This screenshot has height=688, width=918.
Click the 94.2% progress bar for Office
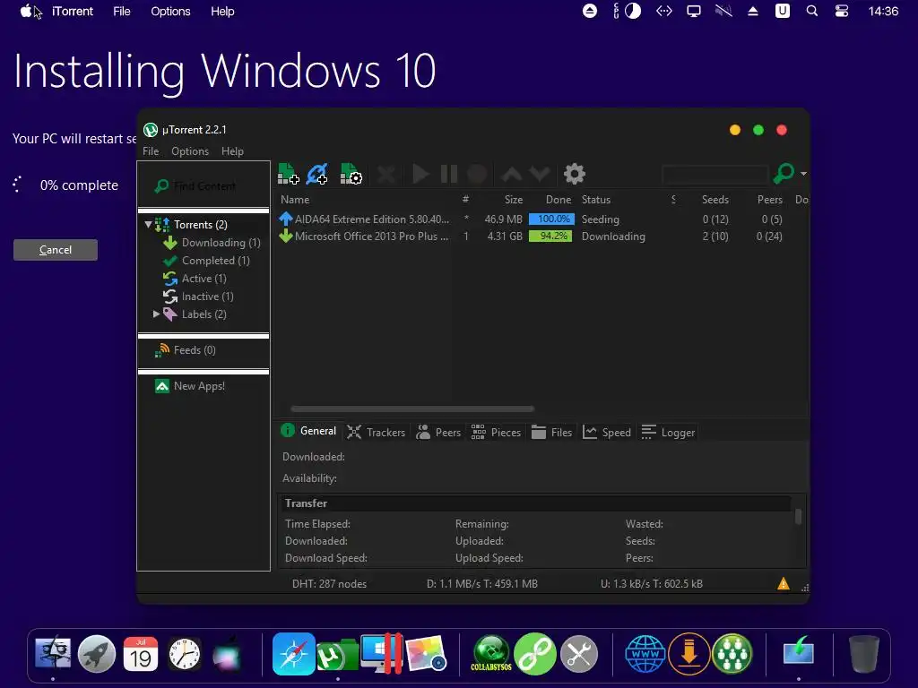pyautogui.click(x=550, y=236)
